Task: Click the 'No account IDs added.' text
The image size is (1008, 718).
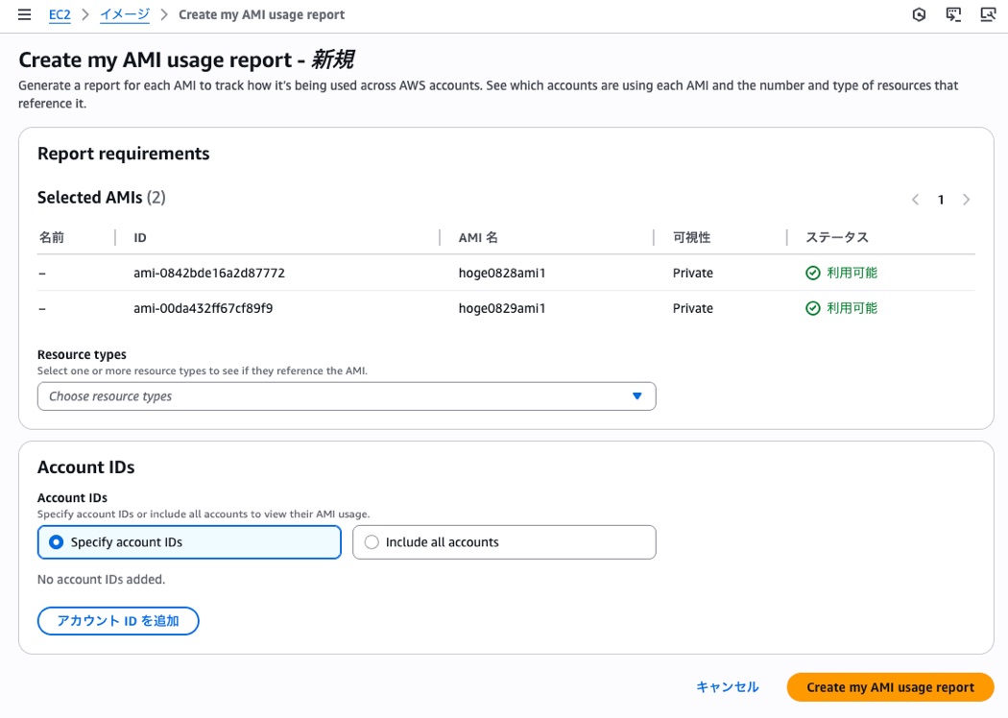Action: [101, 579]
